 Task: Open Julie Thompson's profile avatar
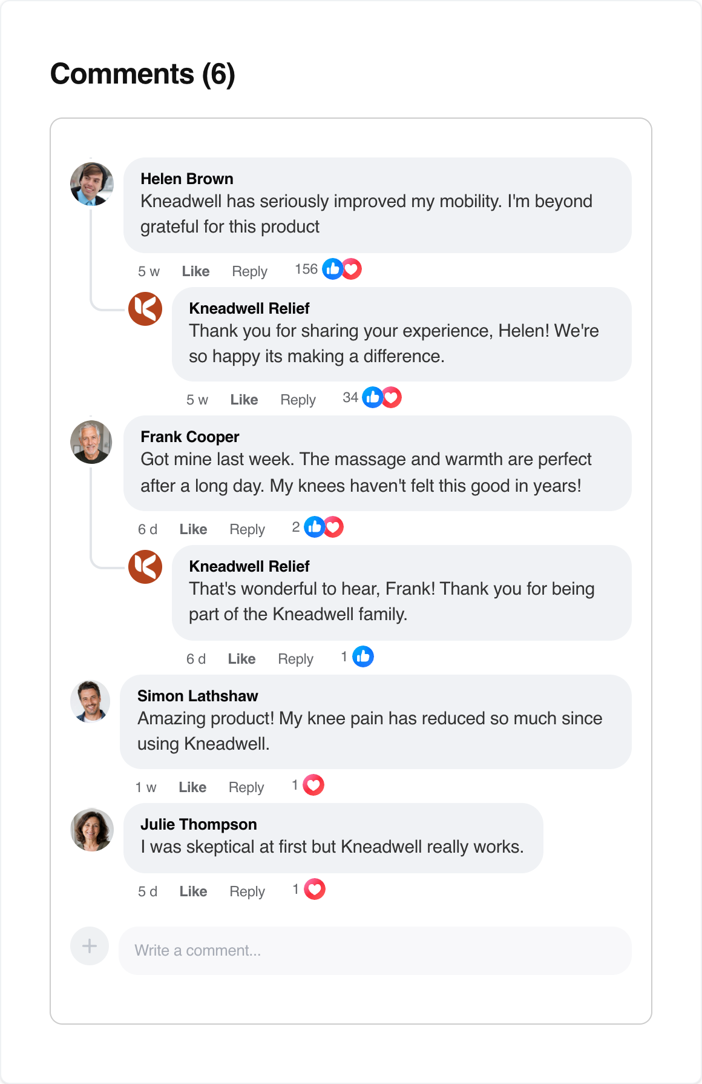click(92, 830)
